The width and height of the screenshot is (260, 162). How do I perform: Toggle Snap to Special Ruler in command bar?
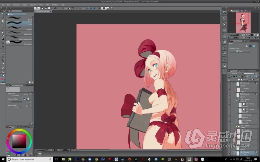coord(91,8)
